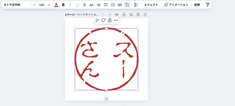Click the bottom center edge handle
Screen dimensions: 235x106
tap(106, 90)
